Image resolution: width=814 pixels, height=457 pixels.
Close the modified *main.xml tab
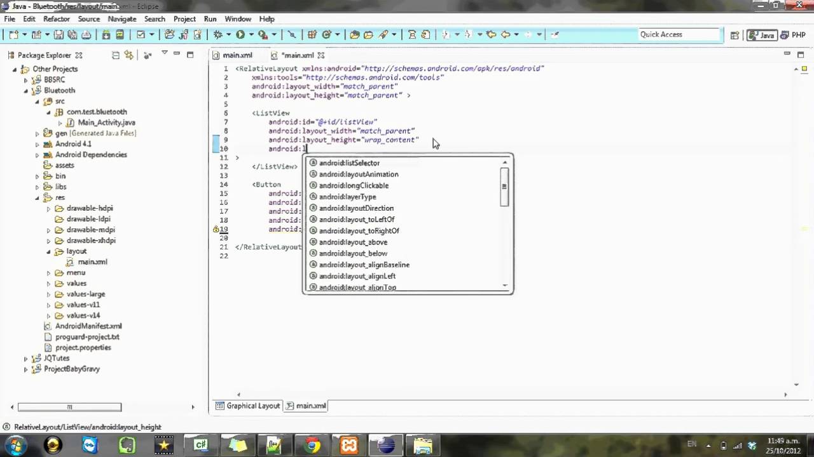(x=321, y=55)
